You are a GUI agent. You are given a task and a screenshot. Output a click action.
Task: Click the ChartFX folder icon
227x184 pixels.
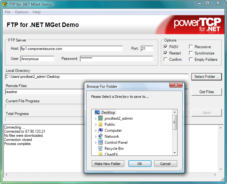coord(100,154)
